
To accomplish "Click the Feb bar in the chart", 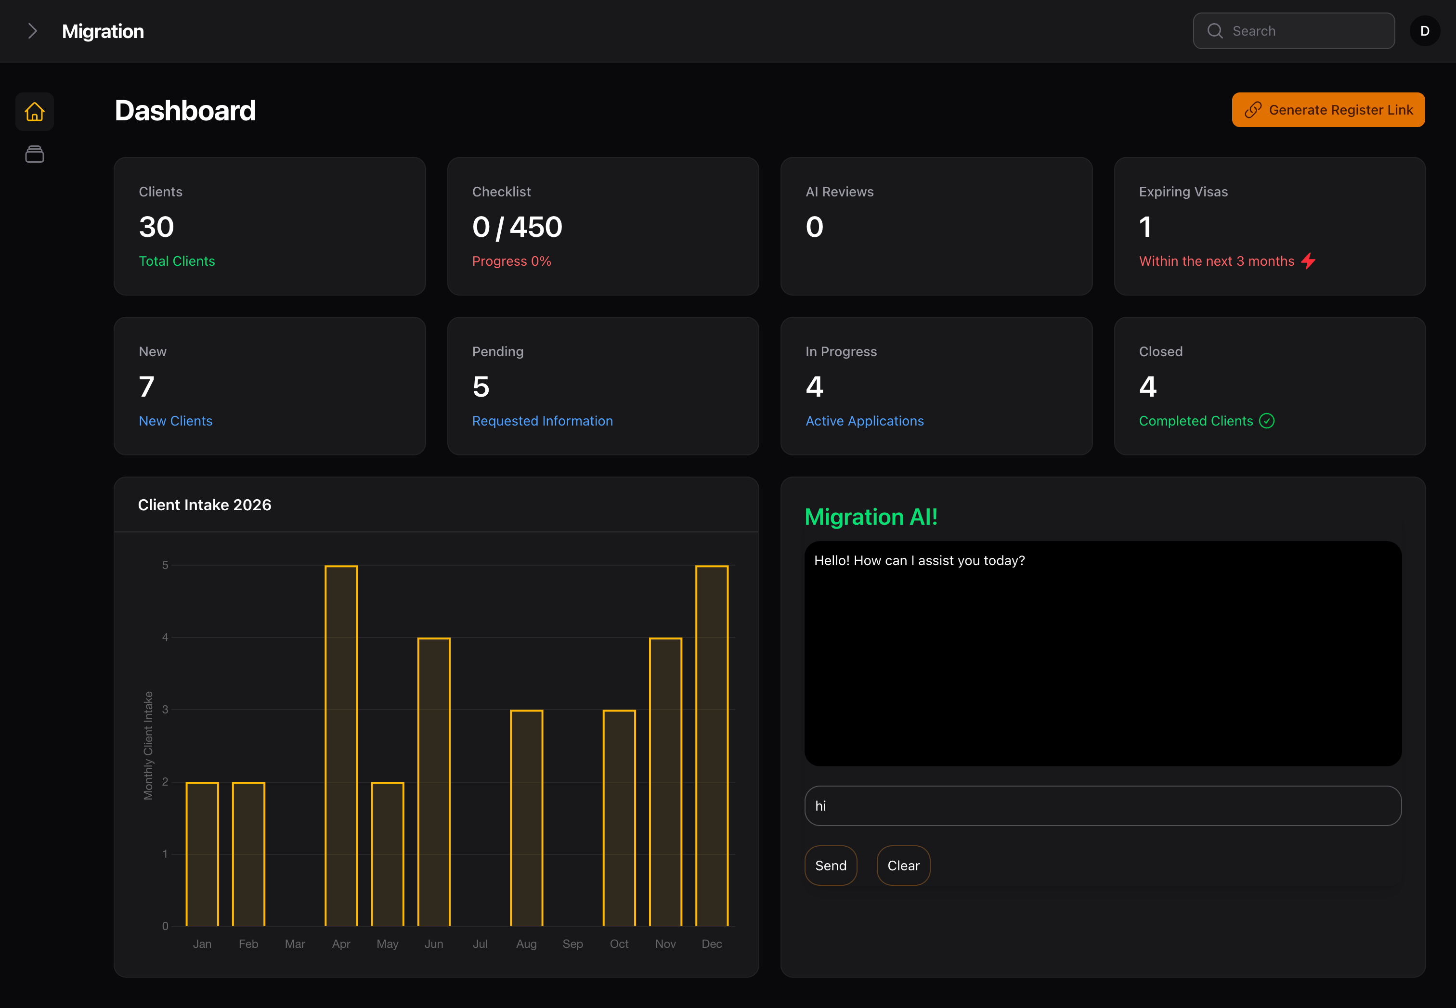I will (x=248, y=854).
